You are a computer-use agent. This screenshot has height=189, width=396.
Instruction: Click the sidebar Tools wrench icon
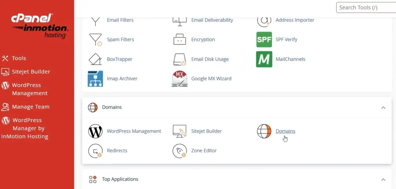5,58
